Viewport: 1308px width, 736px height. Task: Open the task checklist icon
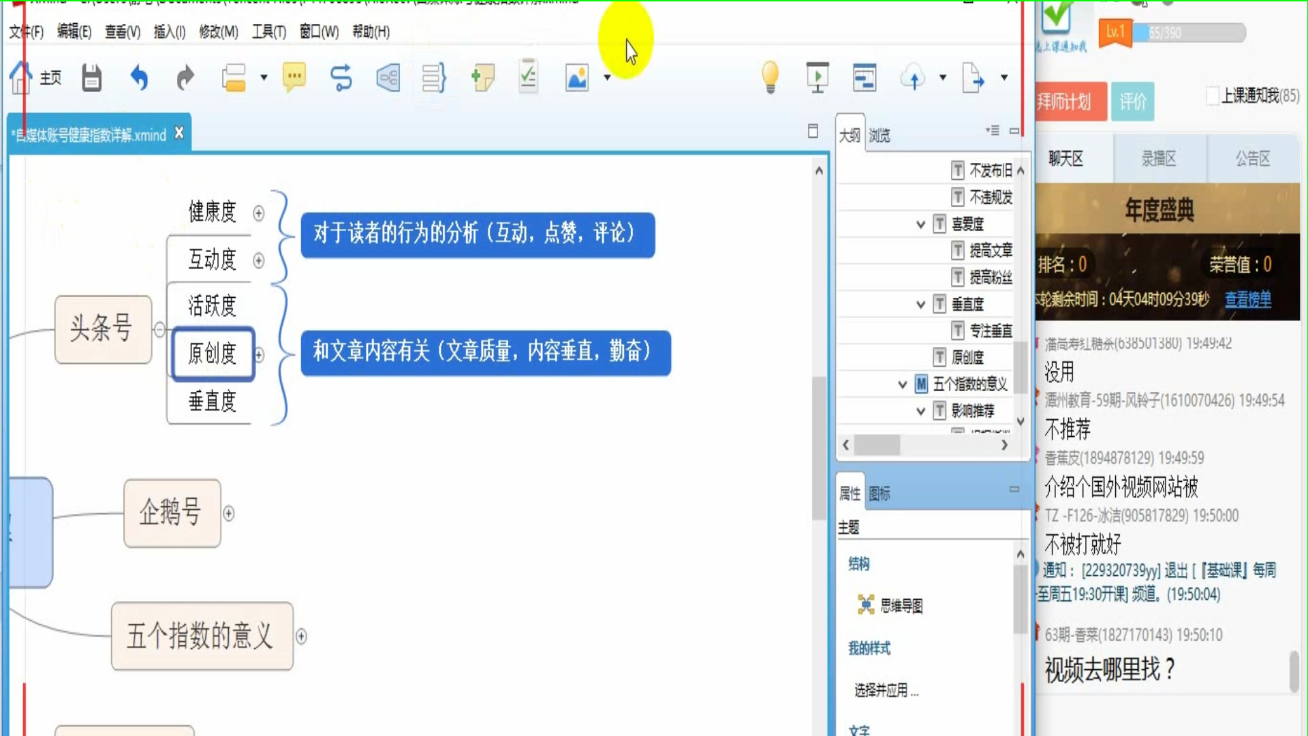pos(528,76)
